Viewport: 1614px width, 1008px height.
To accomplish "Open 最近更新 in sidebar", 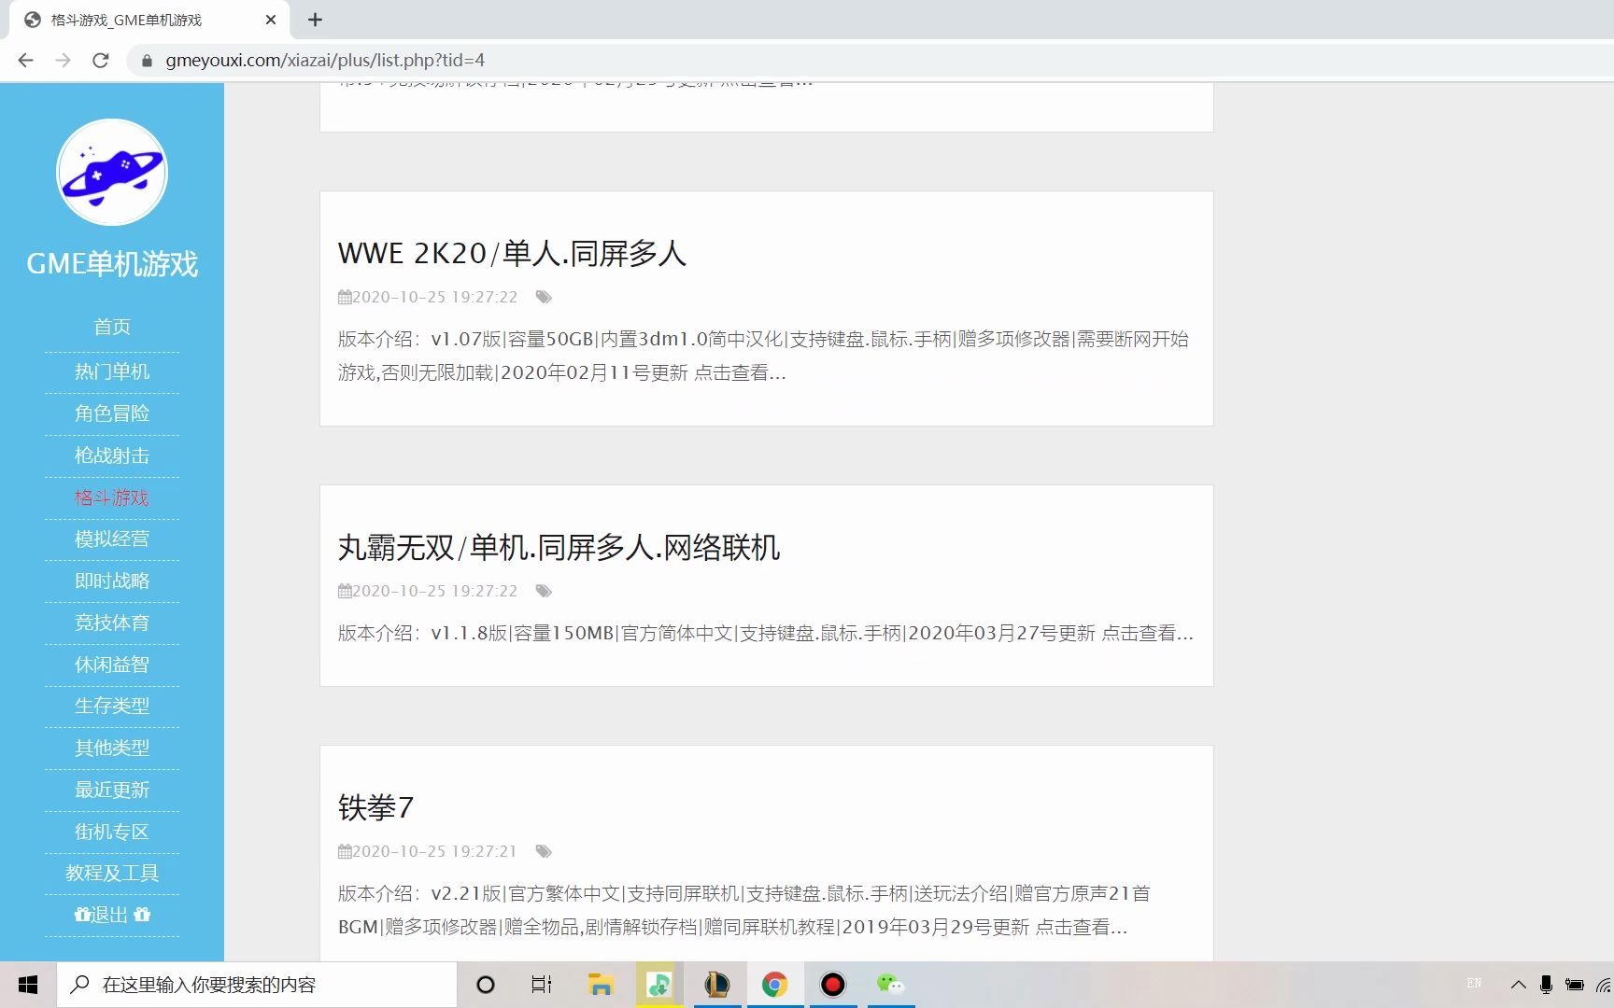I will [x=112, y=790].
